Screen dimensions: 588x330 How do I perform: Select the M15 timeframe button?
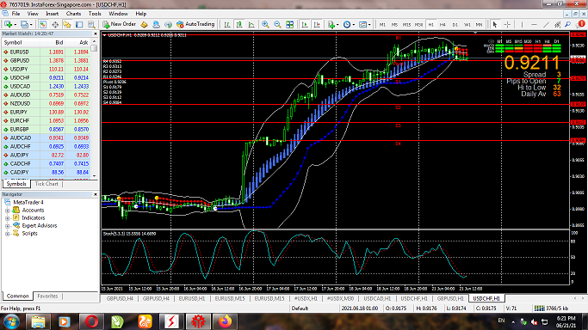coord(406,24)
